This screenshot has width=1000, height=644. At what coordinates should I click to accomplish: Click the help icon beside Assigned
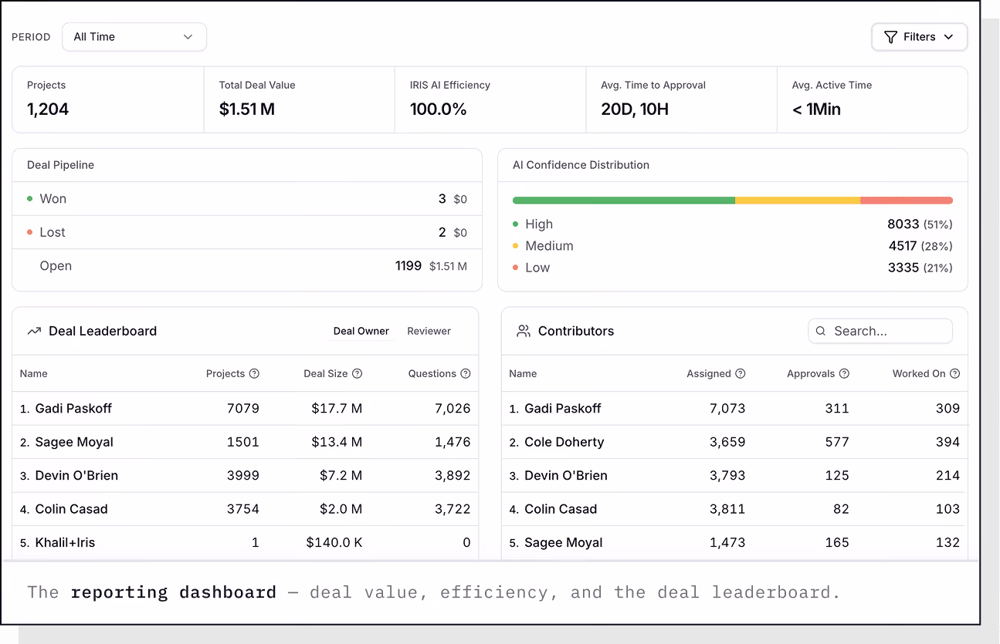pyautogui.click(x=740, y=373)
